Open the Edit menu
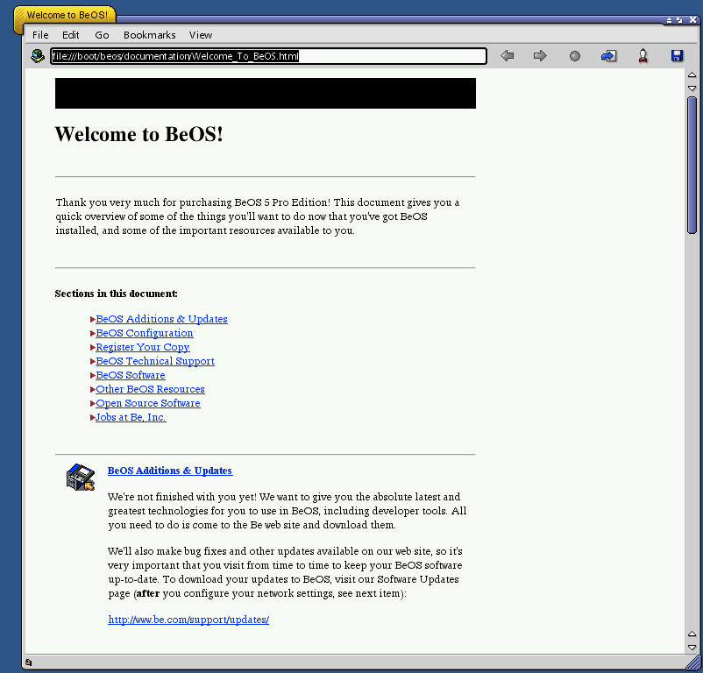Viewport: 703px width, 673px height. 70,35
